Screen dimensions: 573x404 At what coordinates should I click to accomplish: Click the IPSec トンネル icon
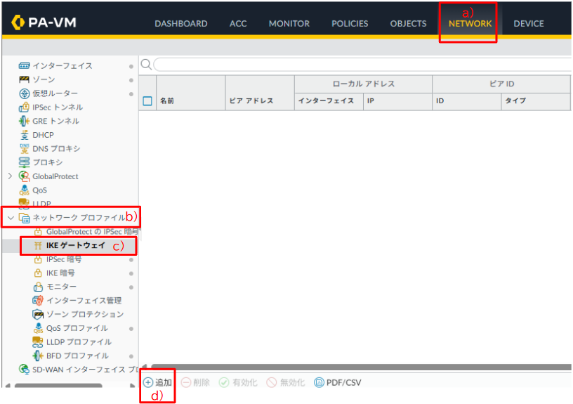[24, 107]
